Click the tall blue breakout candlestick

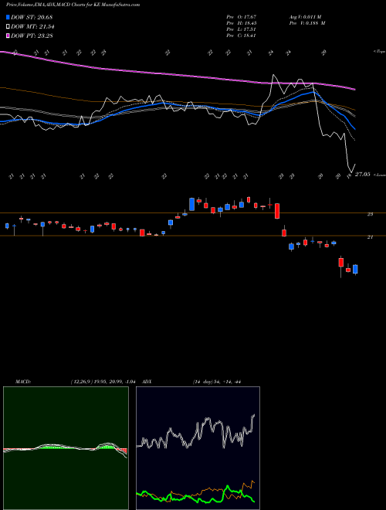pos(191,204)
